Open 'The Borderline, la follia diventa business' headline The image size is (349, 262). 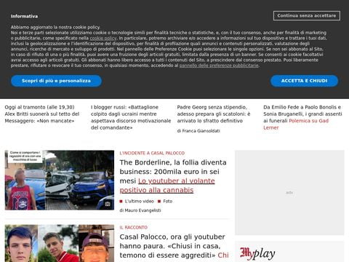pyautogui.click(x=173, y=171)
